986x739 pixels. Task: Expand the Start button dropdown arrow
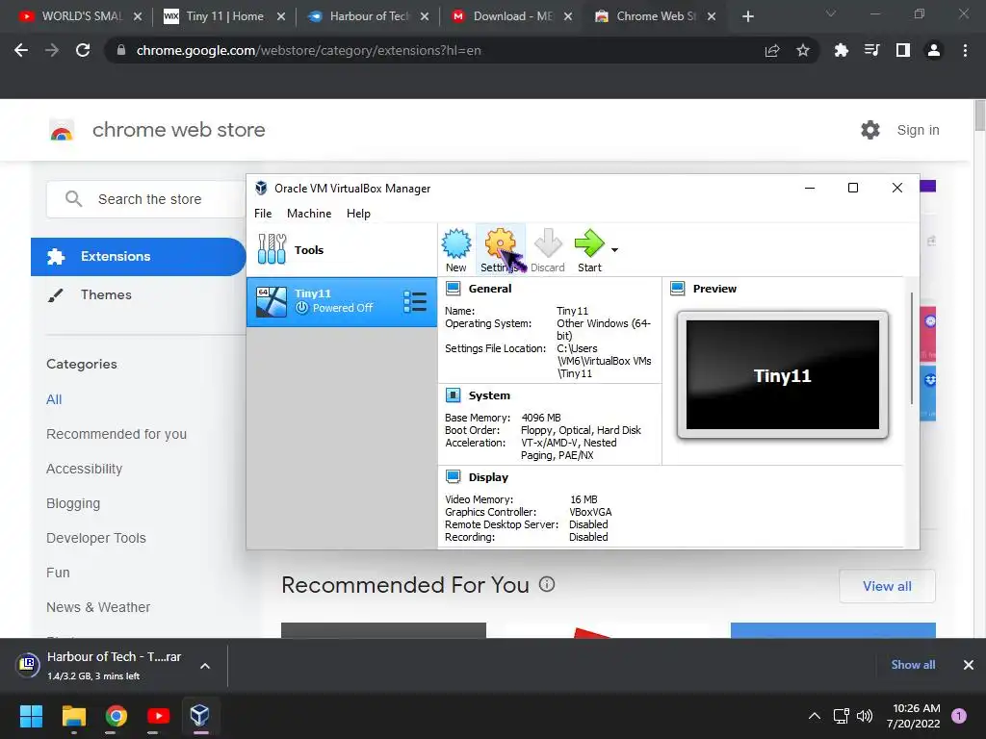click(x=615, y=250)
